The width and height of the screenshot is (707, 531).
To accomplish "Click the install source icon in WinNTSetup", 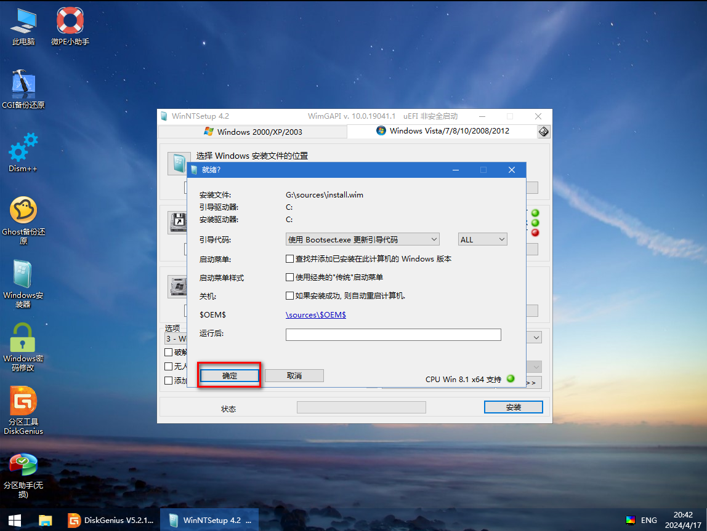I will (x=177, y=164).
